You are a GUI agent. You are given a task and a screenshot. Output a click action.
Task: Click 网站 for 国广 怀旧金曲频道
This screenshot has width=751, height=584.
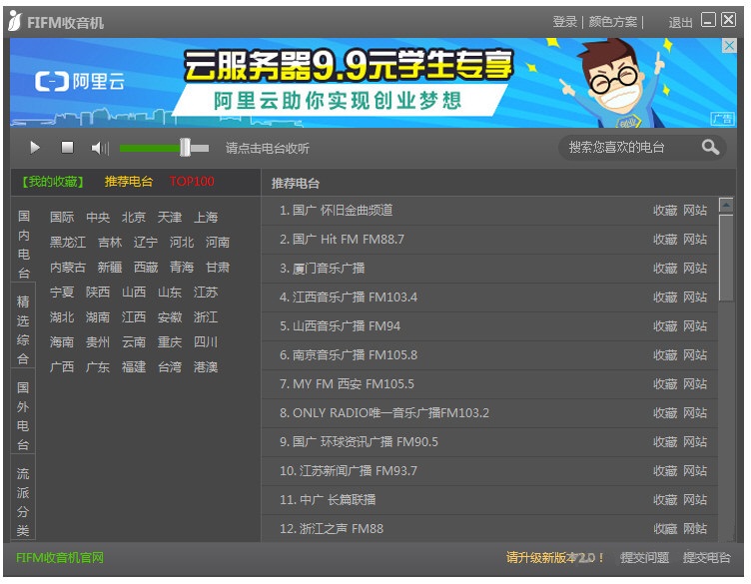[695, 211]
